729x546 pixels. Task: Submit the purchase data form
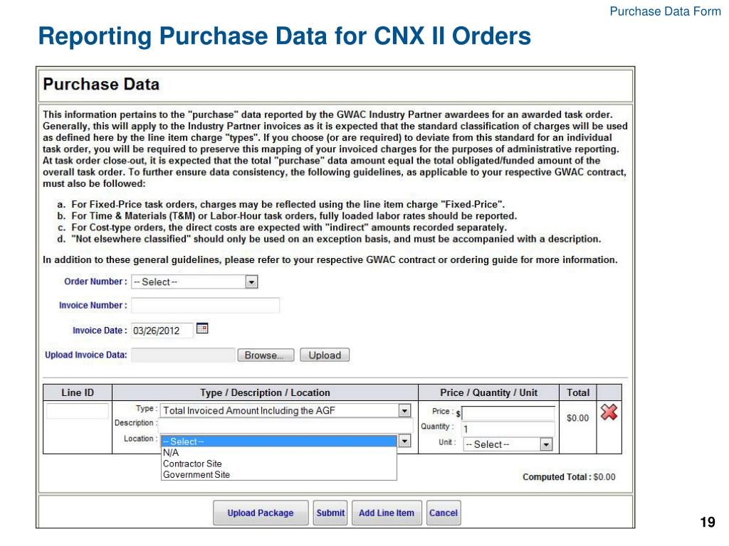330,513
